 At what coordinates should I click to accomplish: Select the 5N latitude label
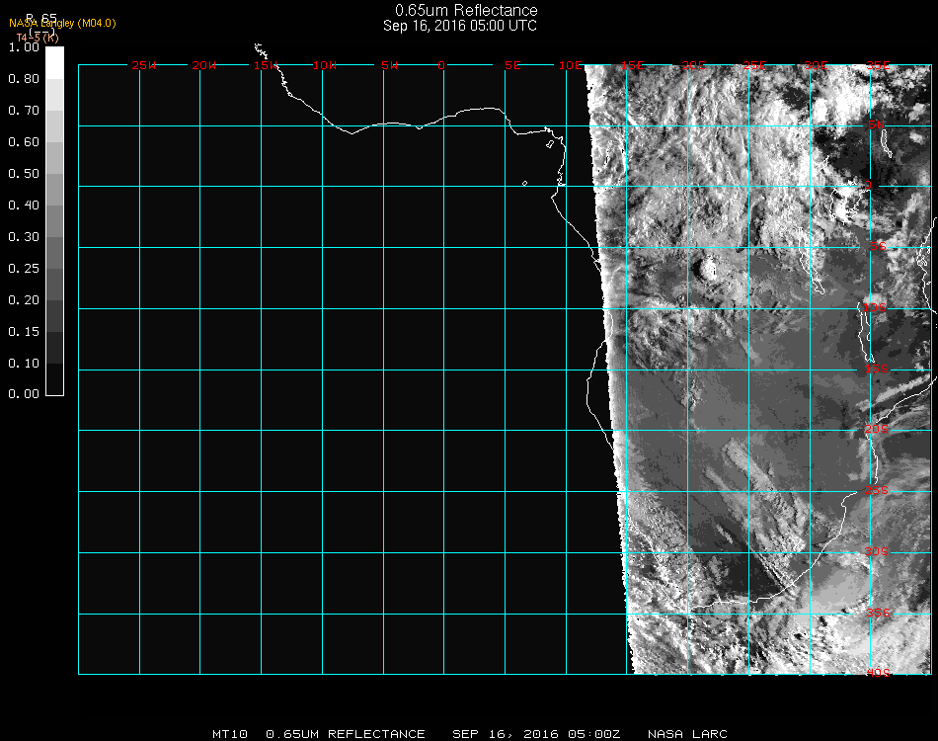(877, 124)
